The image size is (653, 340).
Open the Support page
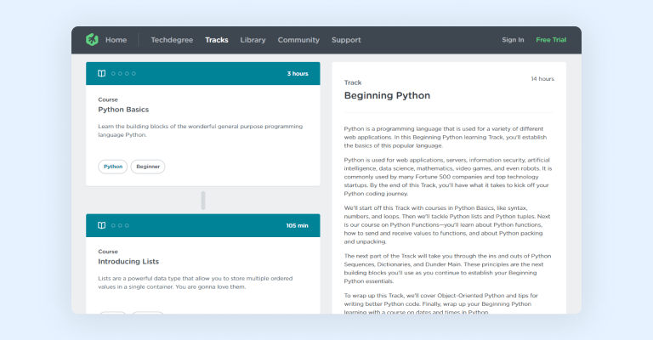(346, 40)
